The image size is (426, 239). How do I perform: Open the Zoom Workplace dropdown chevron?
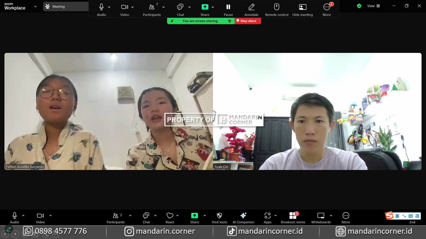pyautogui.click(x=35, y=6)
